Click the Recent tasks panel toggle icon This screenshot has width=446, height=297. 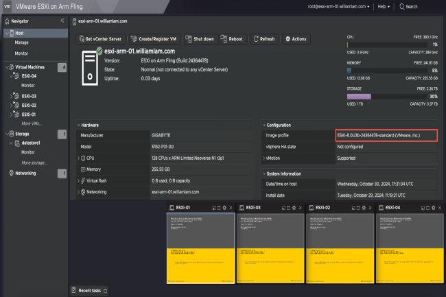pyautogui.click(x=106, y=291)
